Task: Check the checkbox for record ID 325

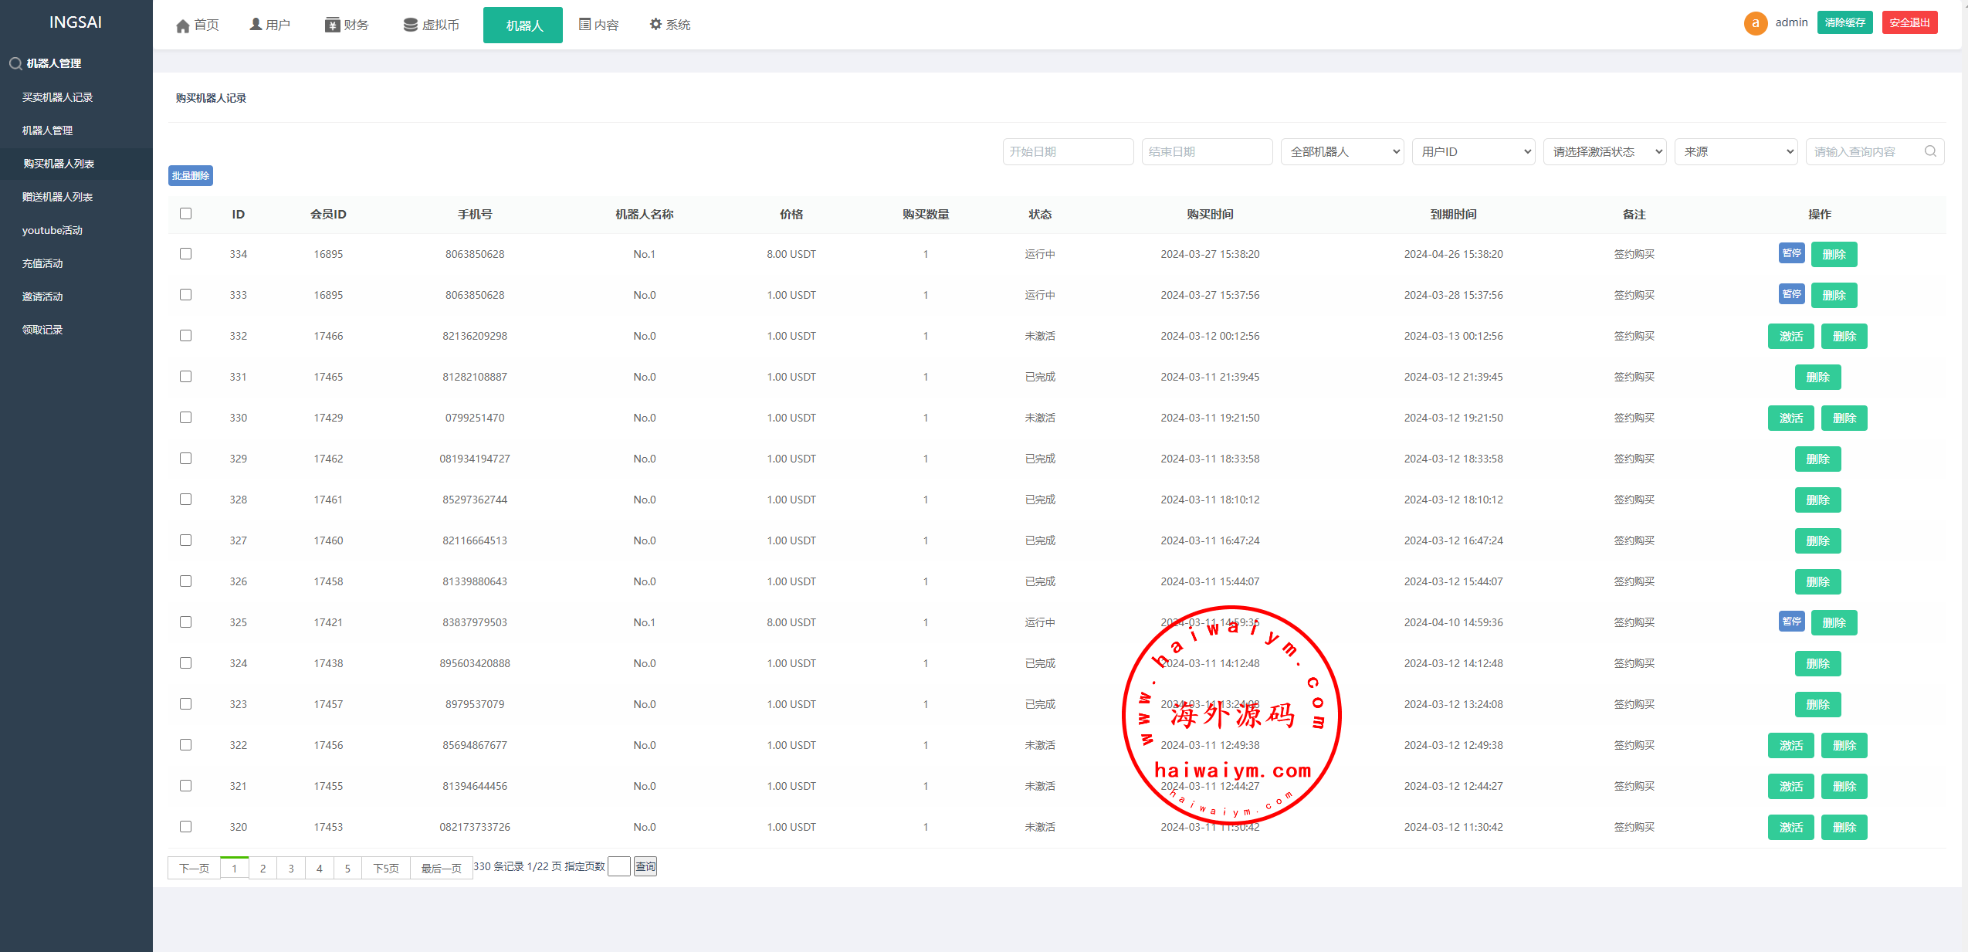Action: (185, 622)
